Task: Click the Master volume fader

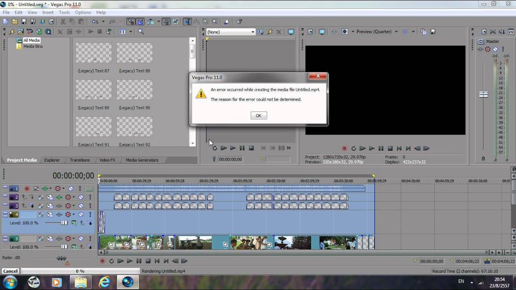Action: [x=483, y=94]
